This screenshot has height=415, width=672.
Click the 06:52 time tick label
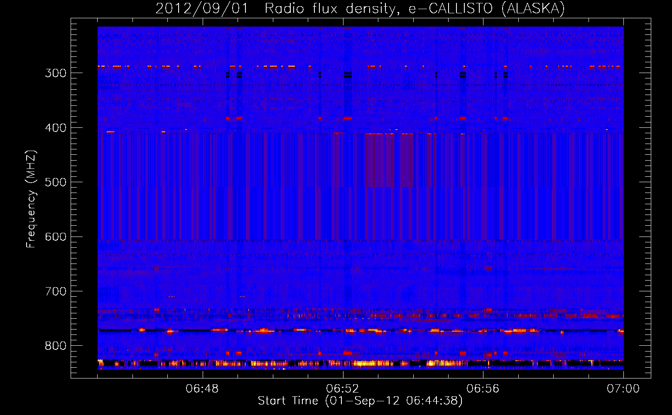[343, 389]
